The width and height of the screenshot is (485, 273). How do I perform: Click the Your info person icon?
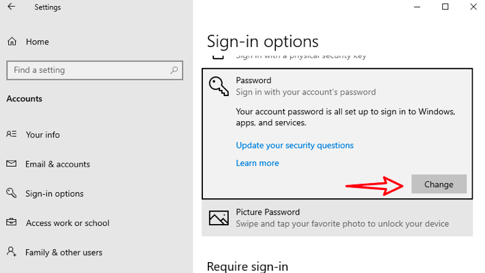(12, 135)
